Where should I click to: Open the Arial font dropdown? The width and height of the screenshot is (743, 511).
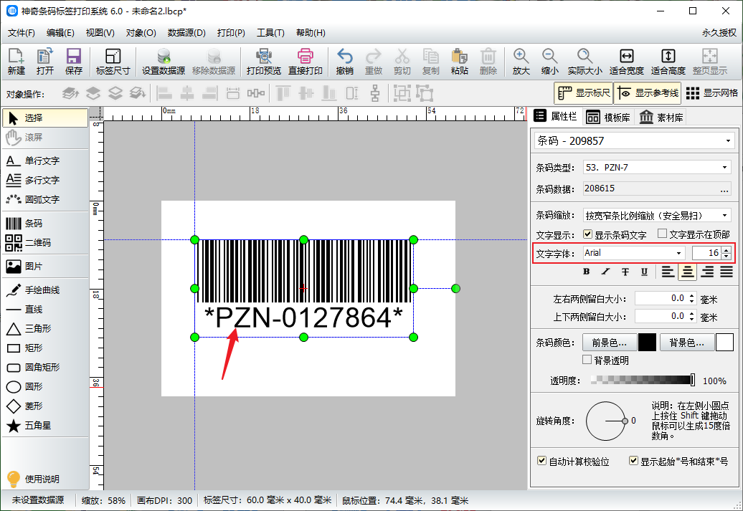tap(678, 254)
